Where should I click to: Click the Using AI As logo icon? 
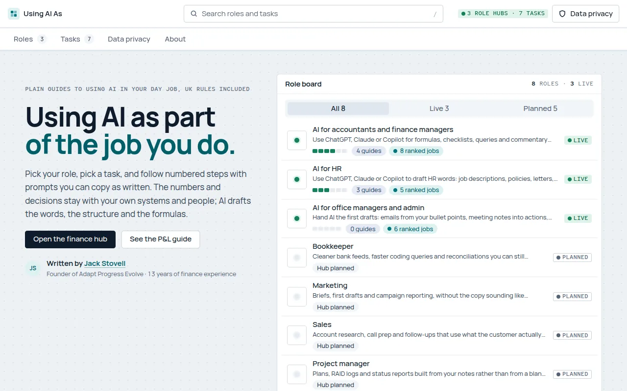14,14
